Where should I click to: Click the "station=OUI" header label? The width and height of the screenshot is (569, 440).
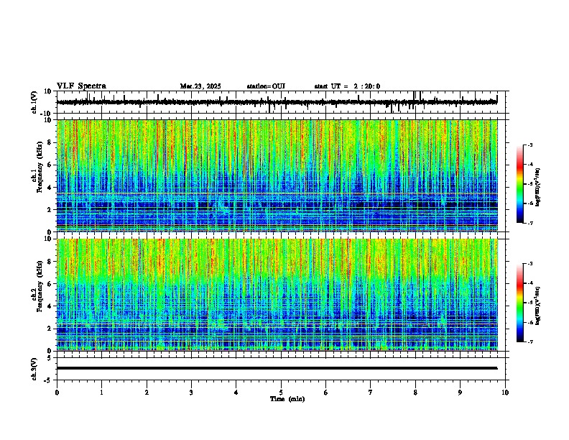tap(266, 86)
